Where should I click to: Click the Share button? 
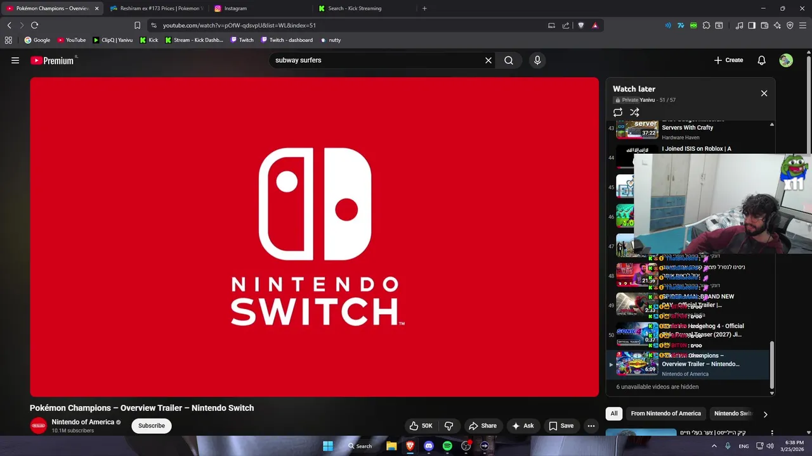point(483,426)
